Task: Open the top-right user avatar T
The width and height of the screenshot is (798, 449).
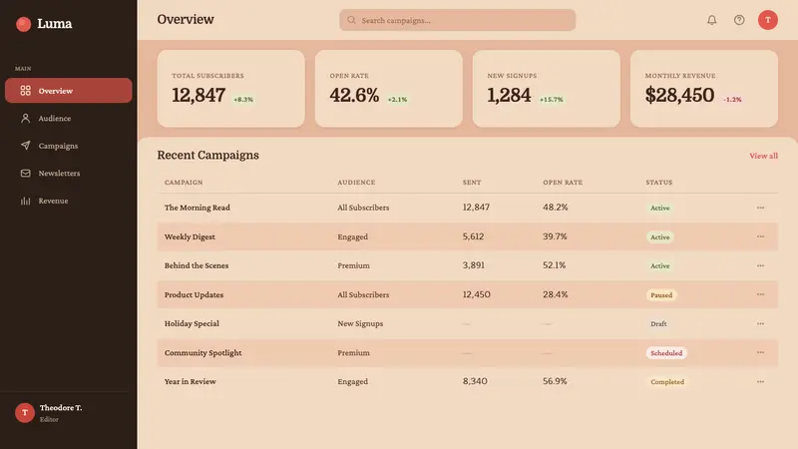Action: [x=767, y=20]
